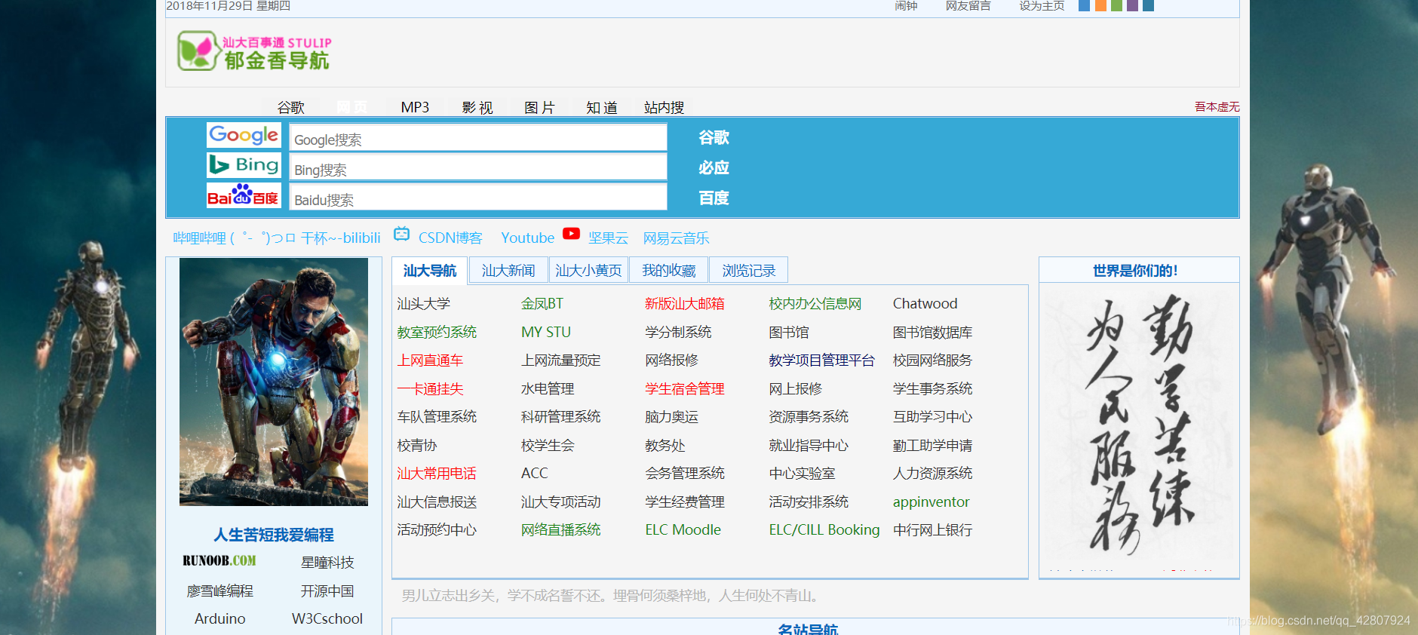Switch to the 汕大导航 tab
This screenshot has height=635, width=1418.
coord(430,271)
